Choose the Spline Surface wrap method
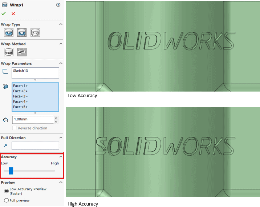This screenshot has width=260, height=207. coord(22,52)
